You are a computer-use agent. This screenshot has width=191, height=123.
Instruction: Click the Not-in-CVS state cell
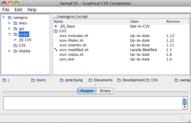pyautogui.click(x=140, y=26)
